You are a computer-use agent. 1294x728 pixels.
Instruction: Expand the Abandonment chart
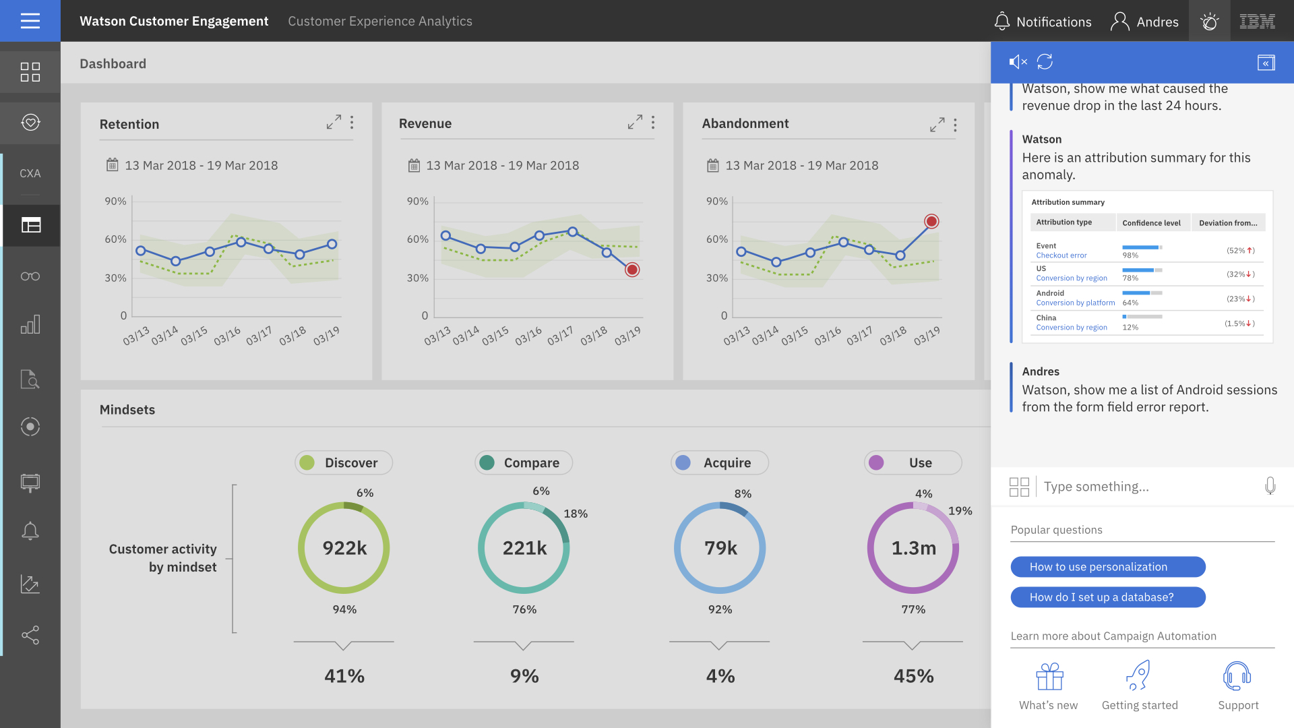coord(937,125)
